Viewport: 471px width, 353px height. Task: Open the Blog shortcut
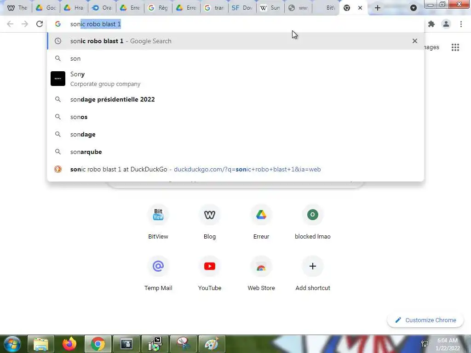coord(210,222)
